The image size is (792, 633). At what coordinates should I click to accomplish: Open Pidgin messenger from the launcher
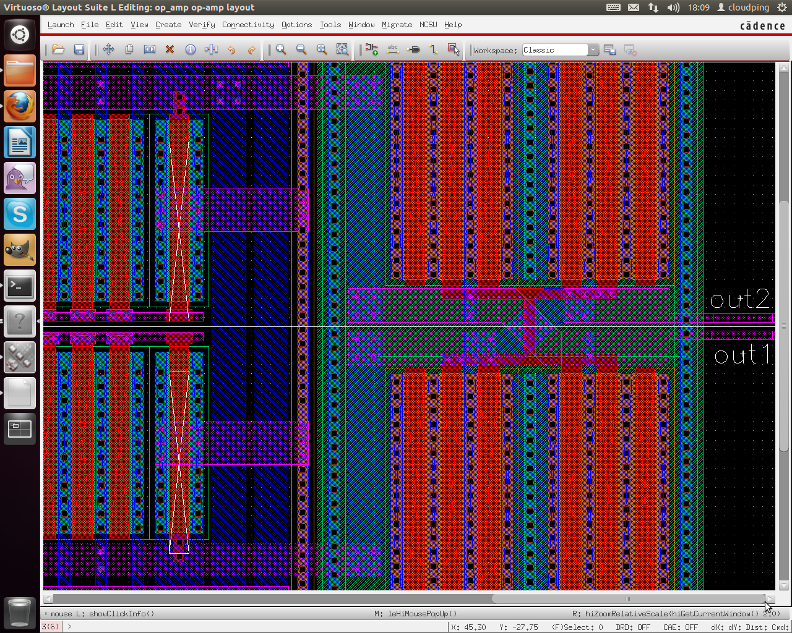click(x=20, y=178)
